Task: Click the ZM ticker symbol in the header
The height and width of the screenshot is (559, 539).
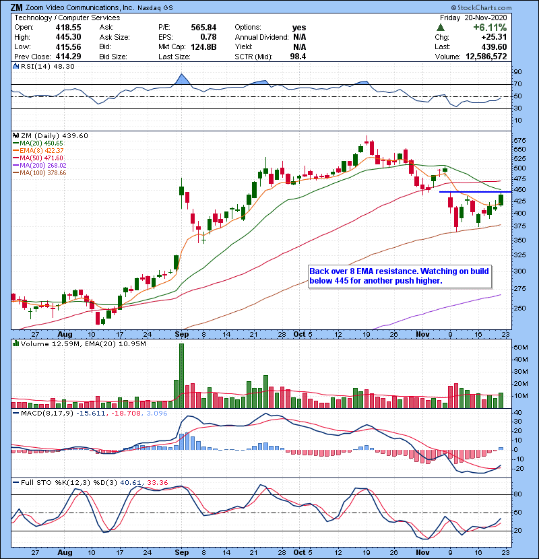Action: pos(16,7)
